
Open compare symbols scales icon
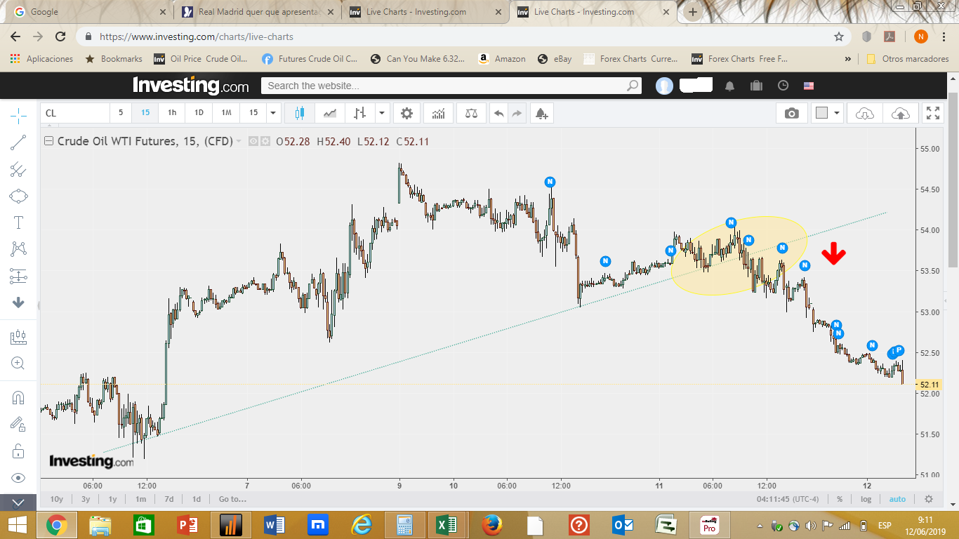pyautogui.click(x=471, y=113)
